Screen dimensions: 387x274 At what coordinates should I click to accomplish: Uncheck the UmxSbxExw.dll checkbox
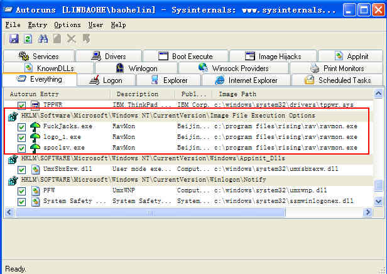[22, 170]
